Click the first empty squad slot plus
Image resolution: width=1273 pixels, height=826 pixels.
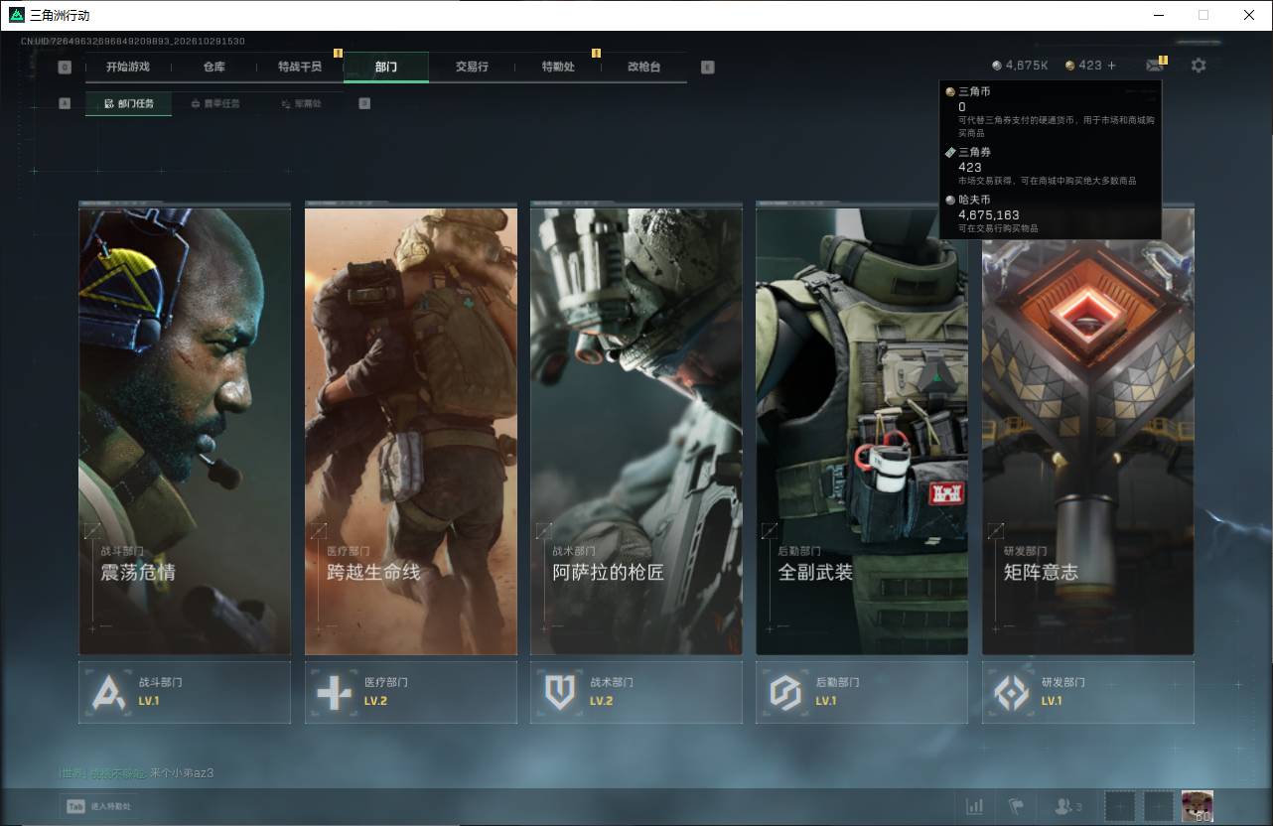tap(1119, 806)
